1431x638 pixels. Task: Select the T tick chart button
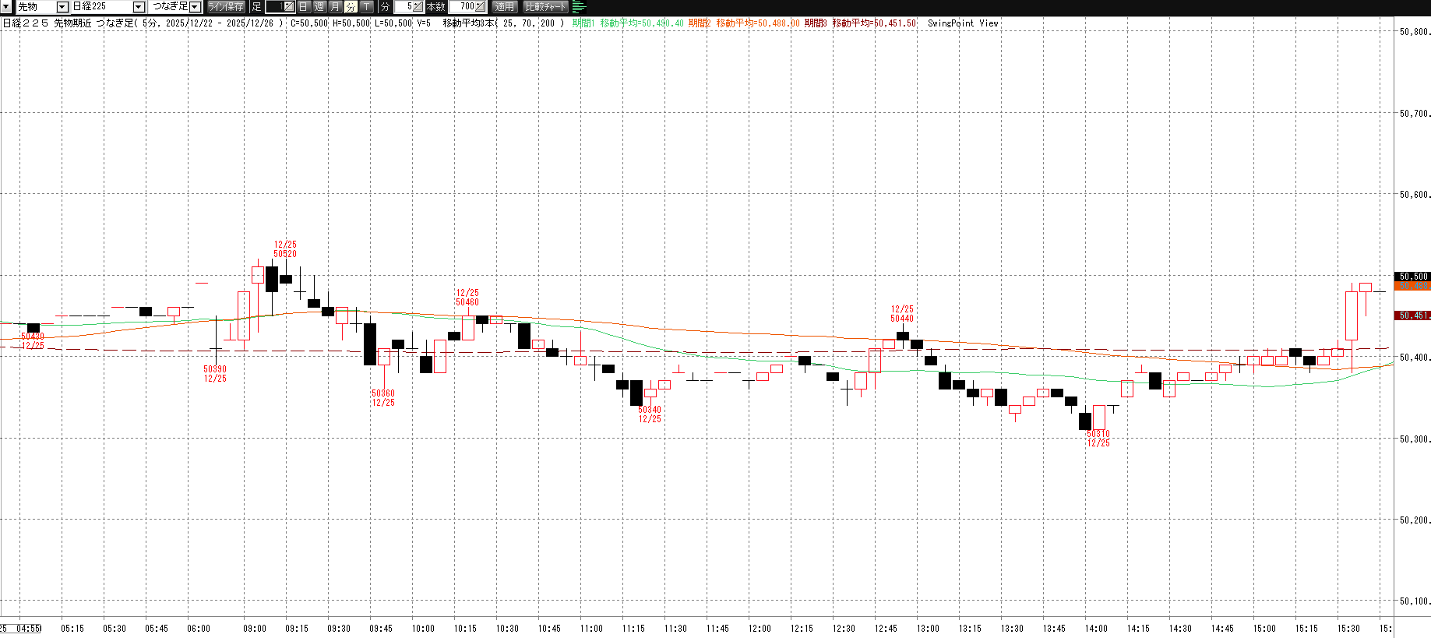[x=366, y=7]
